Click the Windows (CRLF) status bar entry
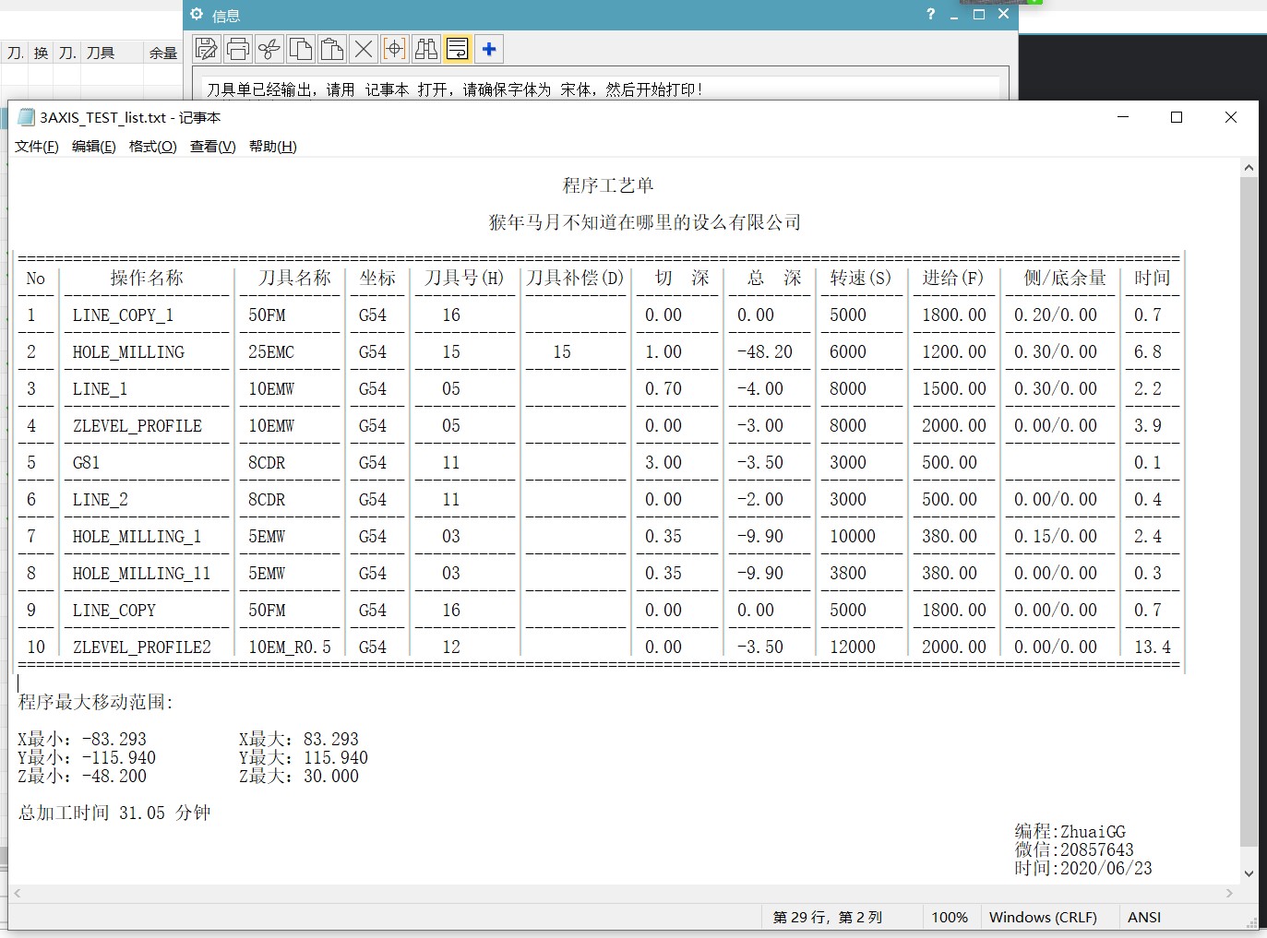Screen dimensions: 1267x938 coord(1043,917)
